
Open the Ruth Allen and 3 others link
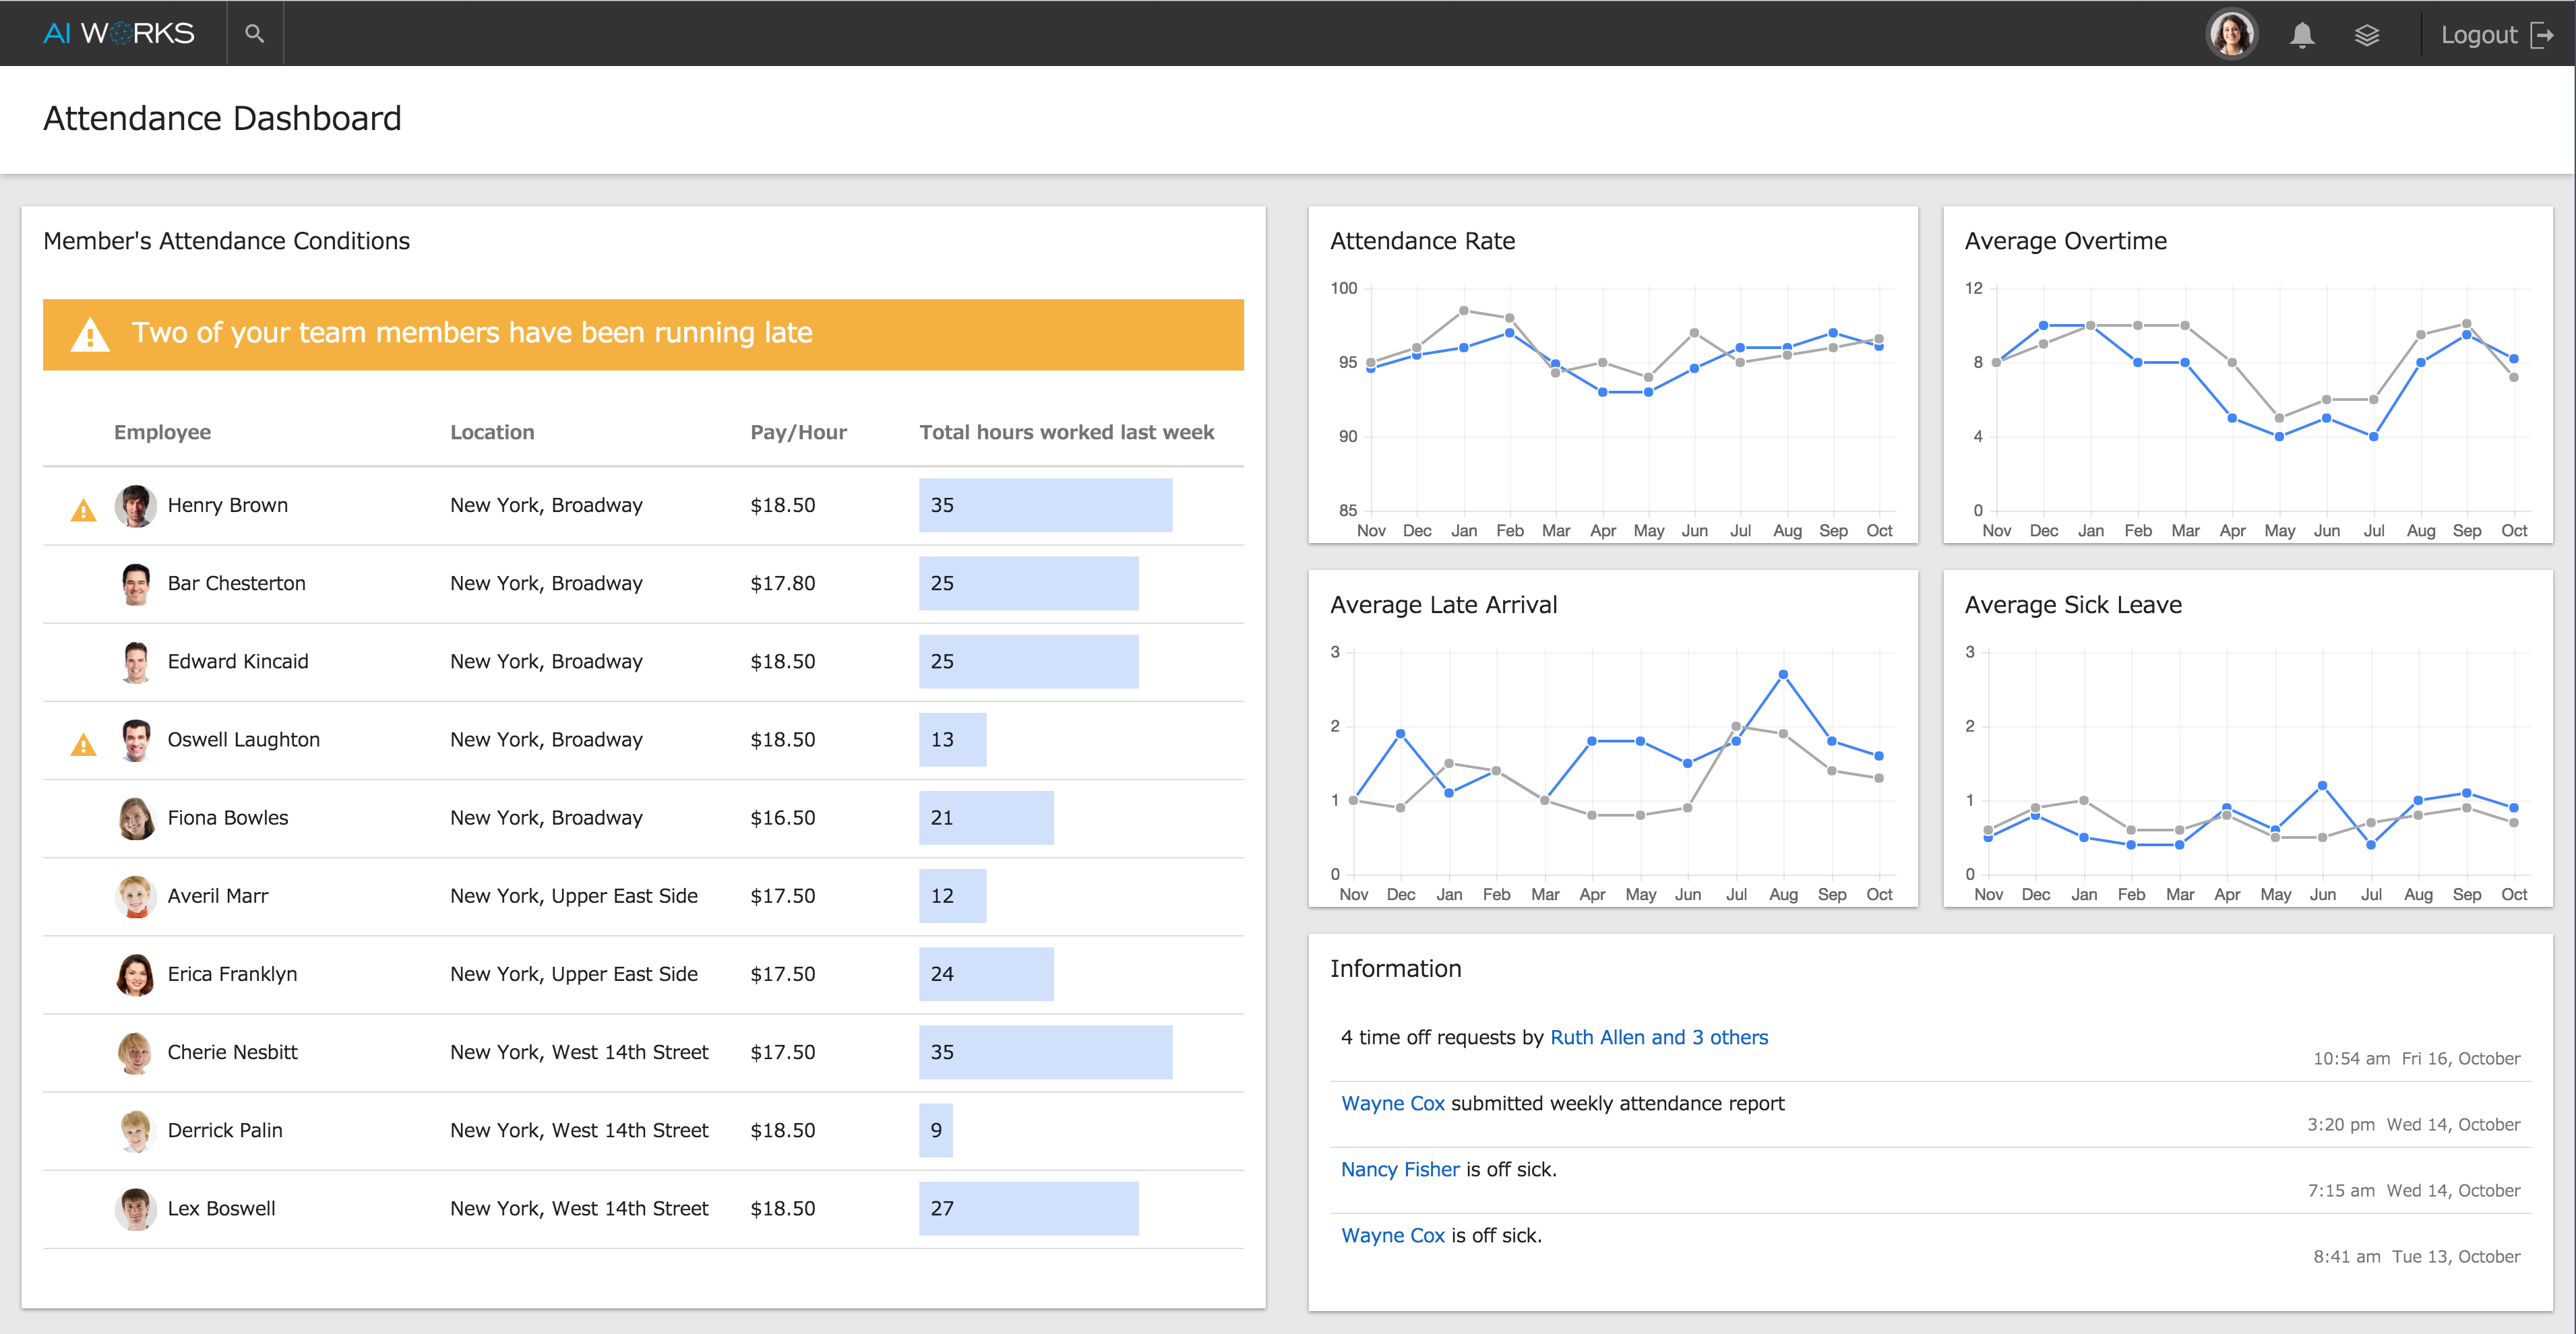point(1658,1038)
